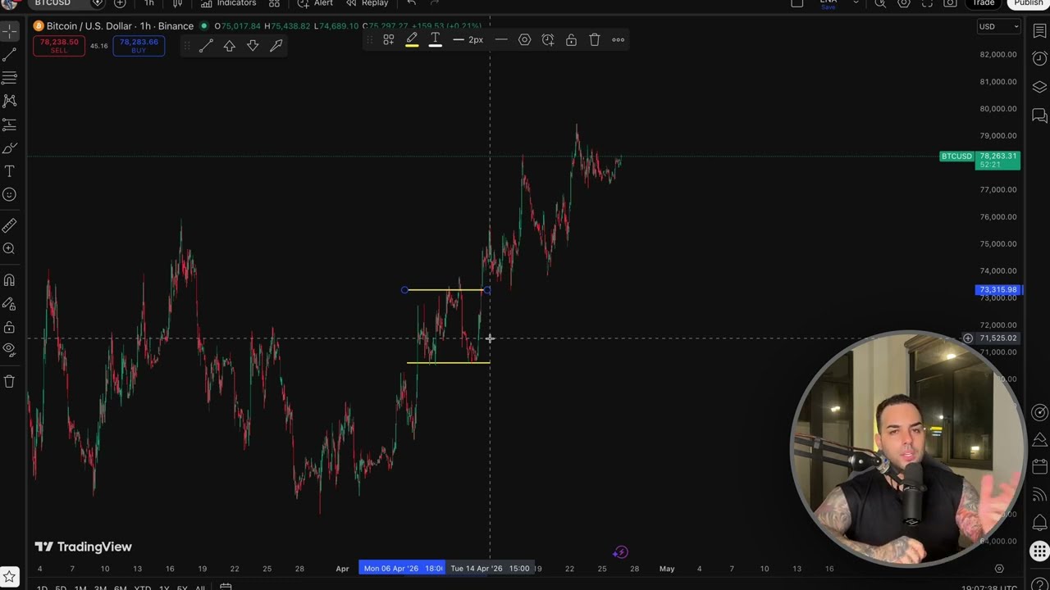Open more options for selected drawing
This screenshot has width=1050, height=590.
(619, 39)
